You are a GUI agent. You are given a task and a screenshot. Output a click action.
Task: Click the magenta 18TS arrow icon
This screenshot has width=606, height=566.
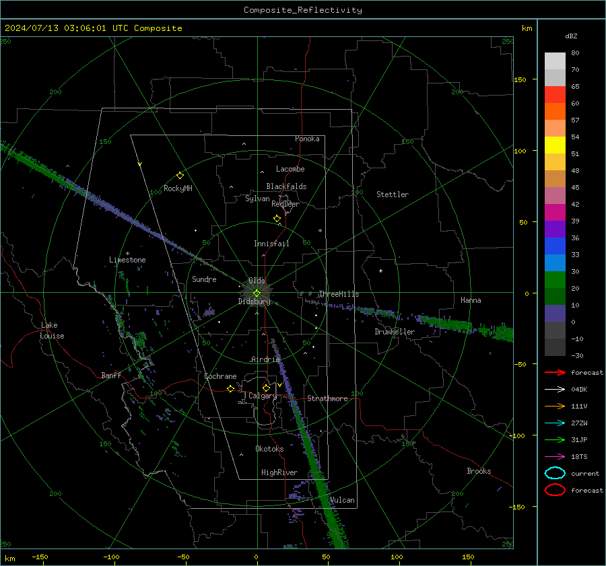[555, 456]
